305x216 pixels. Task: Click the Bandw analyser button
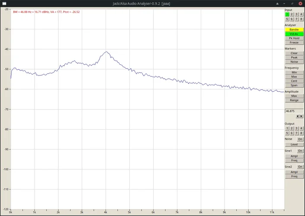tap(294, 29)
